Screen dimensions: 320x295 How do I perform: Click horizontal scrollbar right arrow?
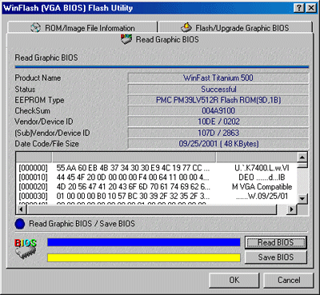(x=292, y=209)
